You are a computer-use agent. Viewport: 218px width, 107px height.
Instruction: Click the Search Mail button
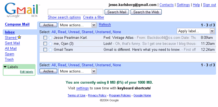tap(117, 12)
